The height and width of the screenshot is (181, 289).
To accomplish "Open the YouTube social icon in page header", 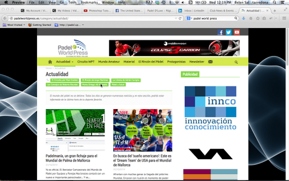I will [237, 32].
